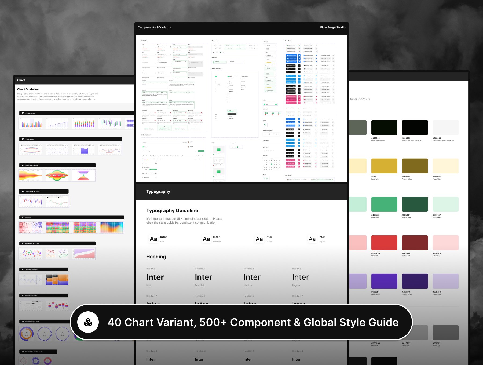Choose the Hover Purple #6633D1 swatch
This screenshot has height=365, width=483.
384,281
